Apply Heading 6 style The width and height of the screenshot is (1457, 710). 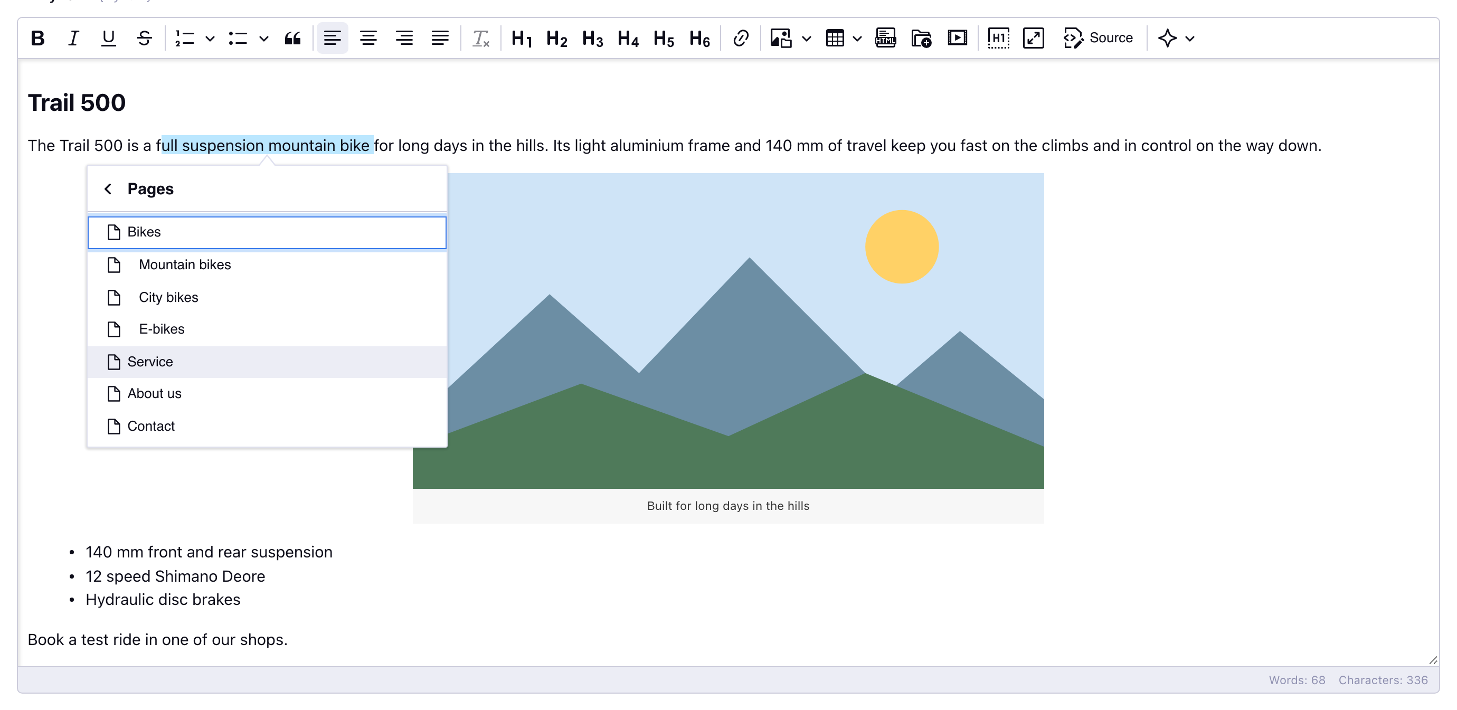699,39
